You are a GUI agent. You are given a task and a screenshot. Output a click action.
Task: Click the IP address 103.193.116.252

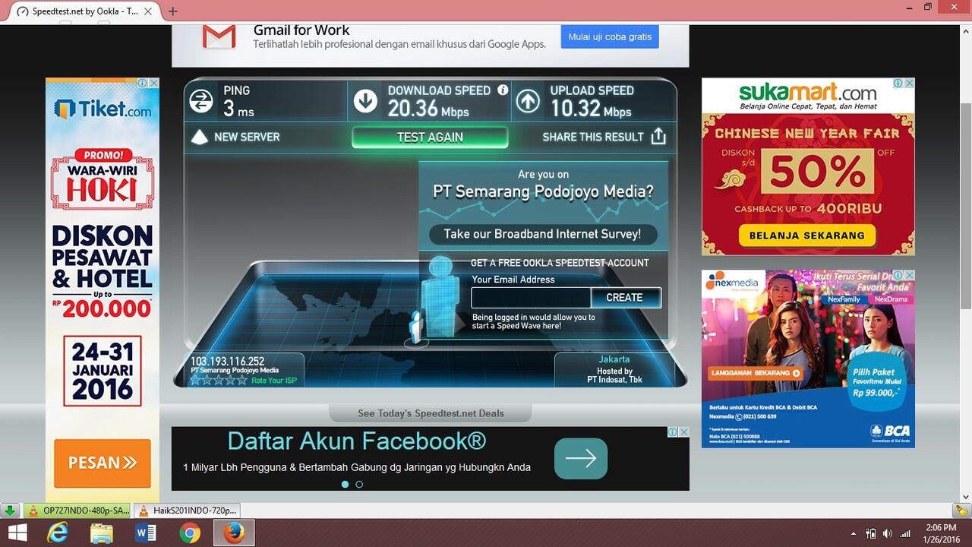227,362
